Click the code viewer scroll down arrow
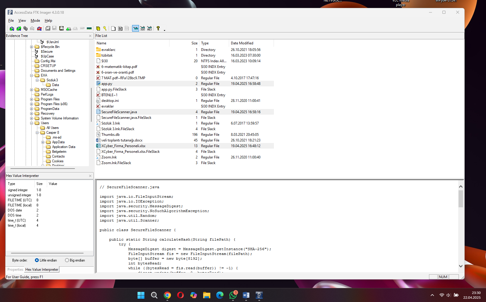The height and width of the screenshot is (302, 486). click(461, 266)
